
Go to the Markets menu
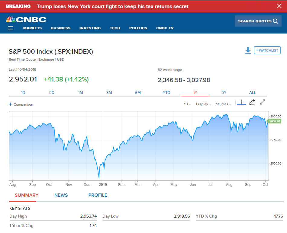point(32,28)
